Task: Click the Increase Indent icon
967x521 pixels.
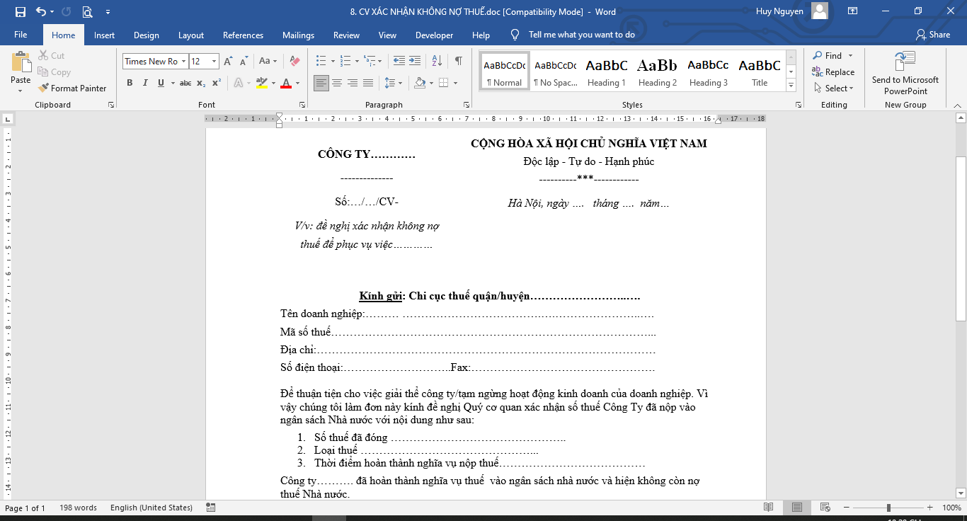Action: [x=415, y=62]
